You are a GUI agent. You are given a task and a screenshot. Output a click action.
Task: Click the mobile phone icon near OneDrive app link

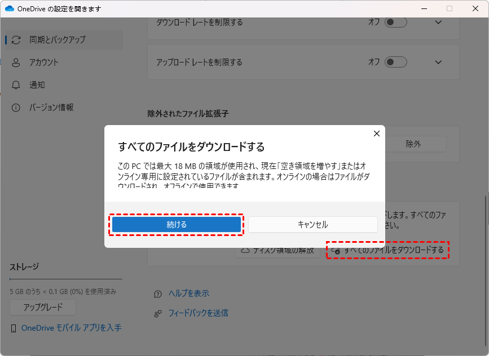[14, 328]
